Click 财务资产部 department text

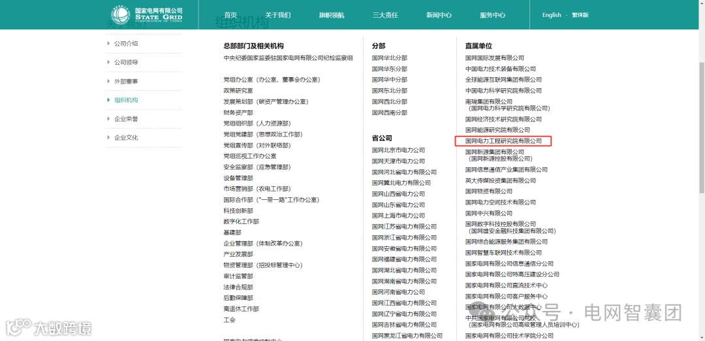coord(238,112)
